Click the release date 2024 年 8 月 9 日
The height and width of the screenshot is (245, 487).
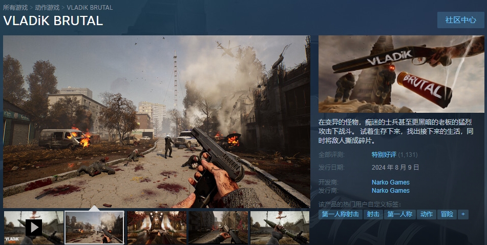(395, 167)
